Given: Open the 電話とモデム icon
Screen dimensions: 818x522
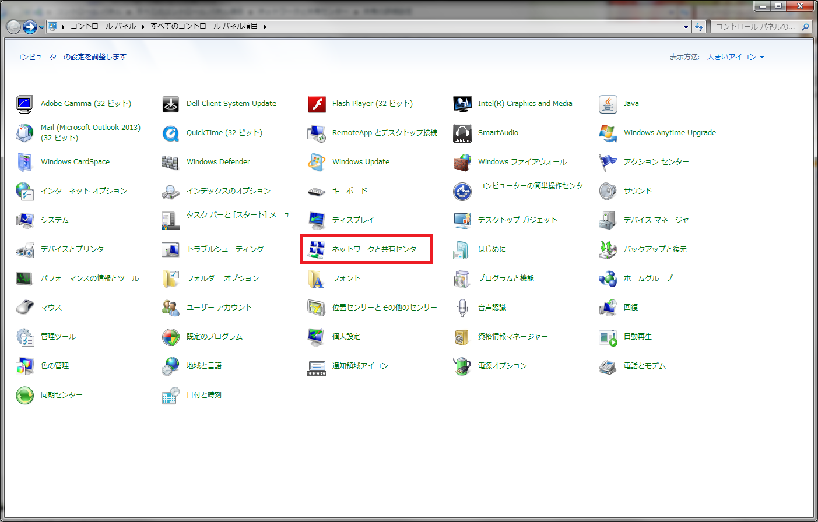Looking at the screenshot, I should click(x=608, y=366).
